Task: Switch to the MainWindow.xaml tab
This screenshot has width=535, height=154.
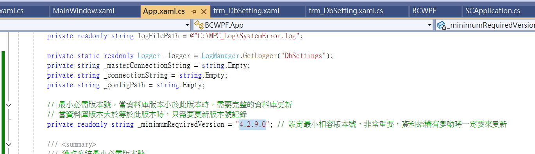Action: tap(84, 11)
